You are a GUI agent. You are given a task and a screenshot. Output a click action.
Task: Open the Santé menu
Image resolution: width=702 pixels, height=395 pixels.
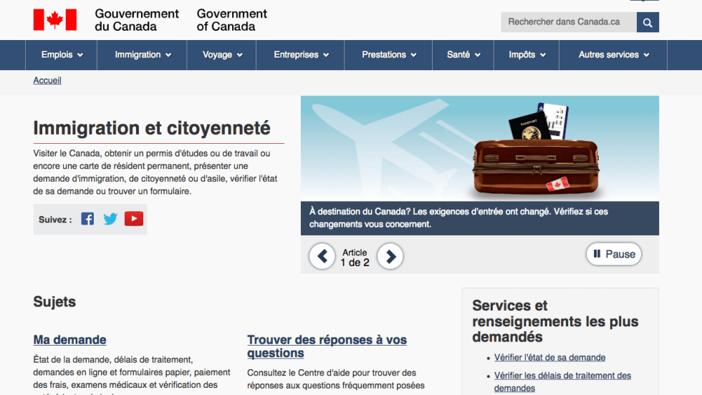click(463, 55)
